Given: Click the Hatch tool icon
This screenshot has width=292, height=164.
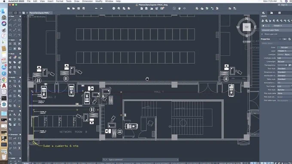Looking at the screenshot, I should [10, 44].
